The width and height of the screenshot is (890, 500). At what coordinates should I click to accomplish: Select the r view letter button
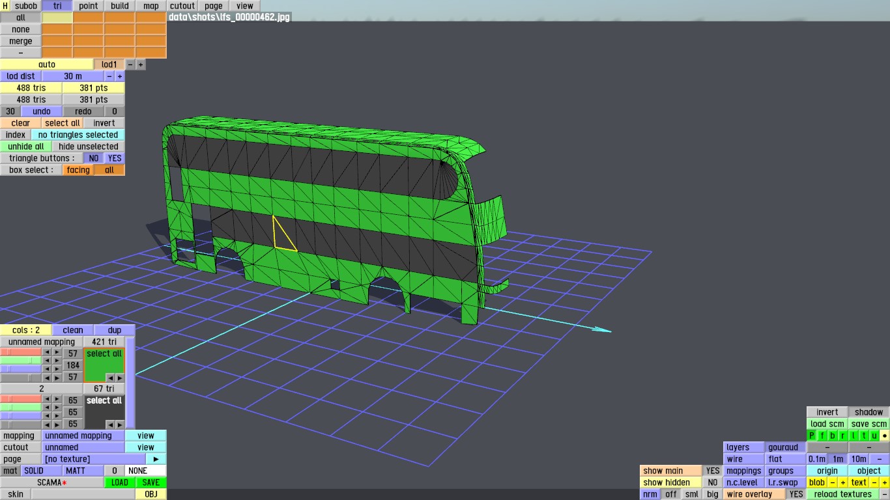pyautogui.click(x=843, y=436)
